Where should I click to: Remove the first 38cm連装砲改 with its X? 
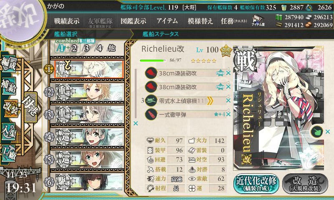pos(228,73)
